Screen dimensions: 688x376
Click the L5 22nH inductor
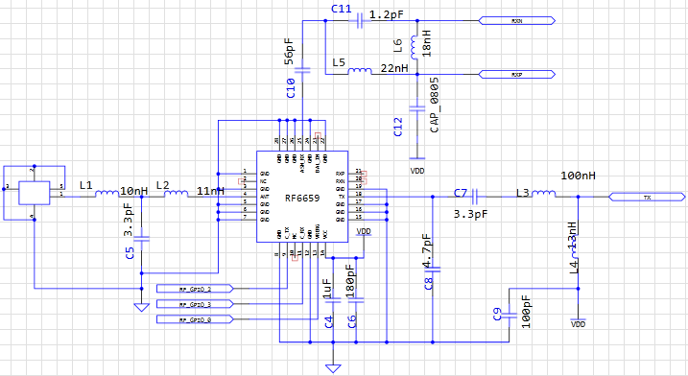(360, 71)
